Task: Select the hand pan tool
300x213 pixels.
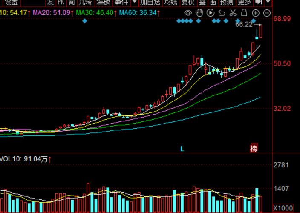Action: tap(199, 13)
